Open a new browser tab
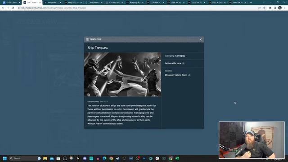 coord(251,3)
